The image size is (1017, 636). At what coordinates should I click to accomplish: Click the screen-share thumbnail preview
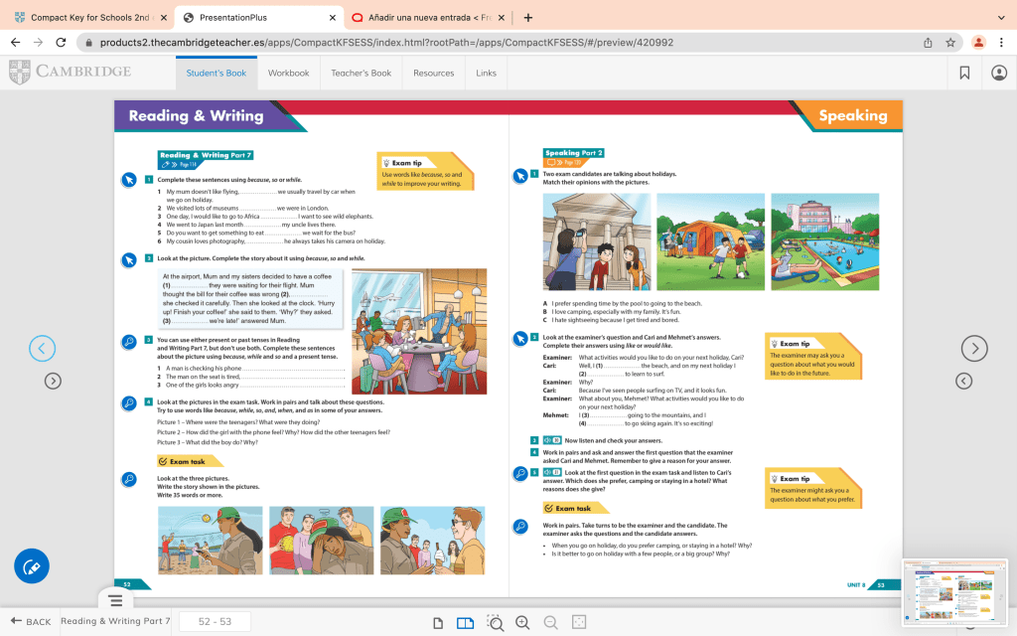(953, 593)
